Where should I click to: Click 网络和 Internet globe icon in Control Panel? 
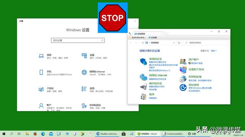coord(143,77)
